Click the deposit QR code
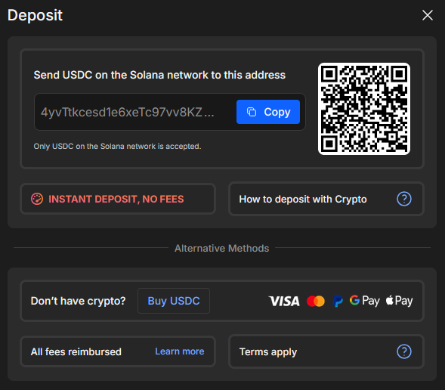Screen dimensions: 445x390 364,109
